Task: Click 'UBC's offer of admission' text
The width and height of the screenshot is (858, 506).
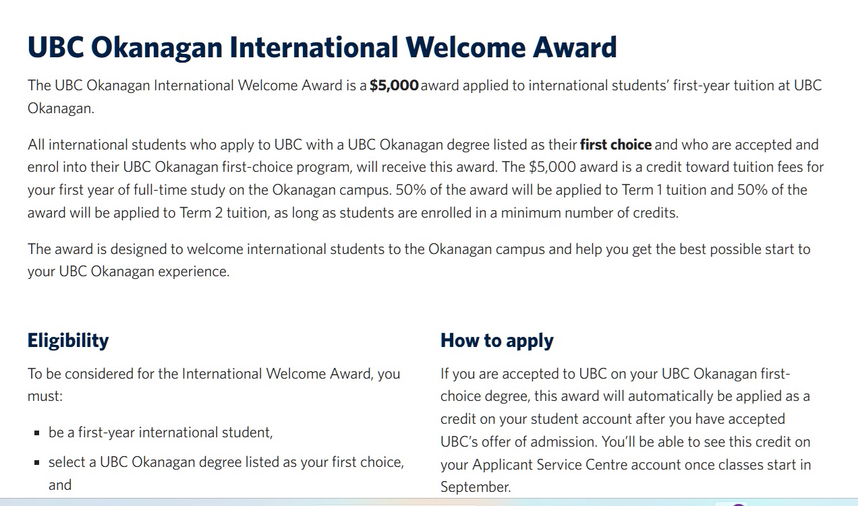Action: pyautogui.click(x=517, y=442)
